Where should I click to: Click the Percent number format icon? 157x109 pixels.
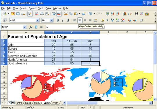[x=107, y=20]
